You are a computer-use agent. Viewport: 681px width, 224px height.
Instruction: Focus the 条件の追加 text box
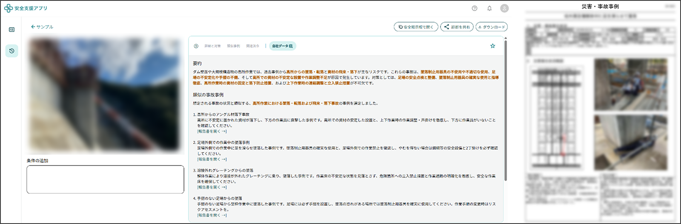(105, 179)
